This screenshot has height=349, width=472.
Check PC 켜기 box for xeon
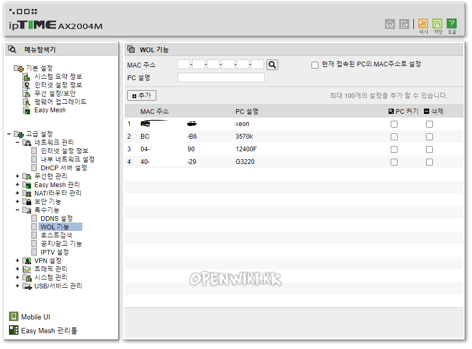click(394, 124)
